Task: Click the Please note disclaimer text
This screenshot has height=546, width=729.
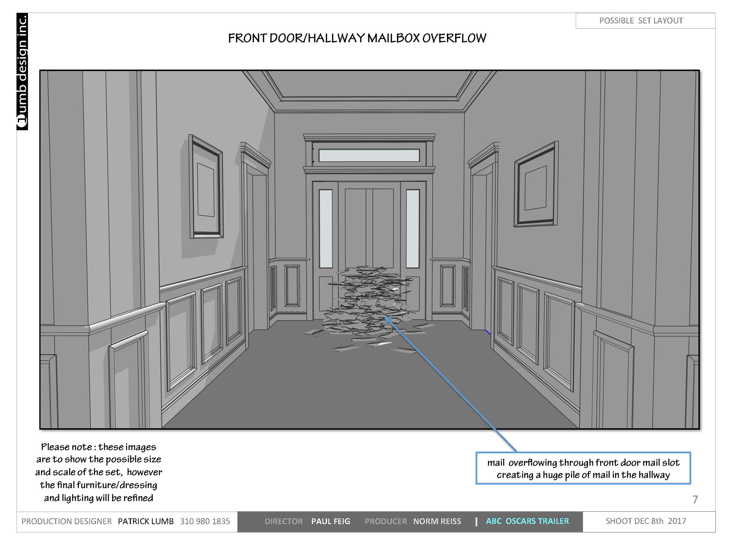Action: coord(99,472)
